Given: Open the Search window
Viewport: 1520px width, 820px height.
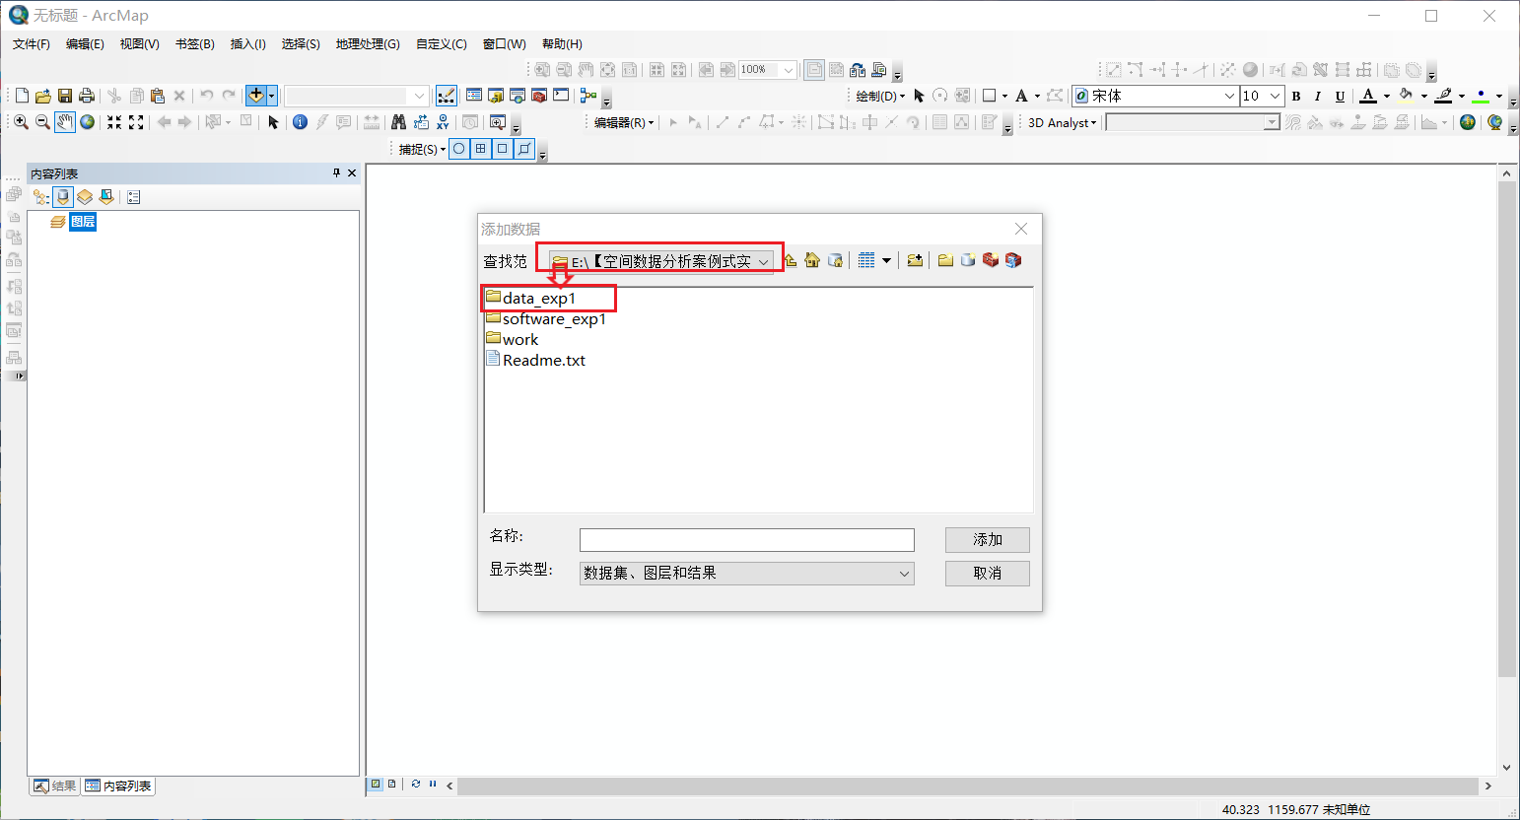Looking at the screenshot, I should click(x=518, y=96).
